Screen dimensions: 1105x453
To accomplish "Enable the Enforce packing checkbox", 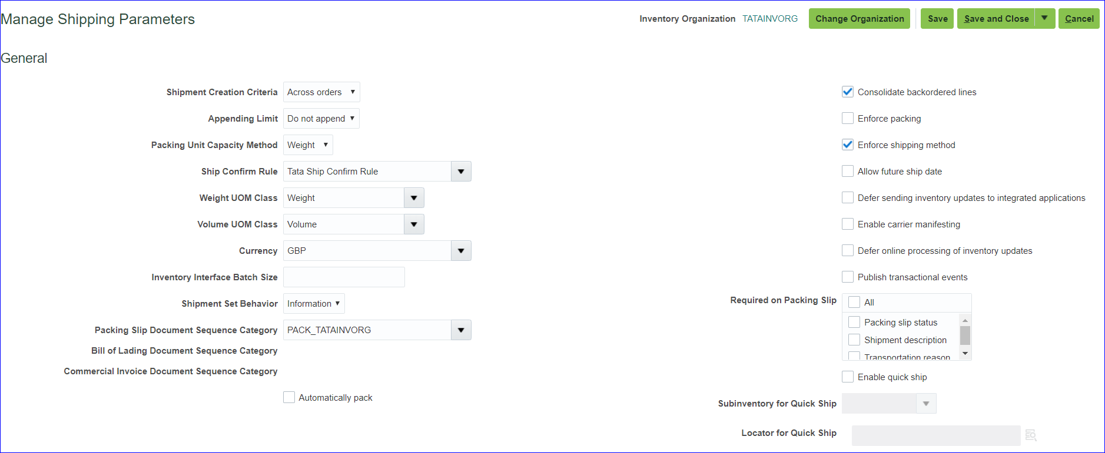I will coord(848,119).
